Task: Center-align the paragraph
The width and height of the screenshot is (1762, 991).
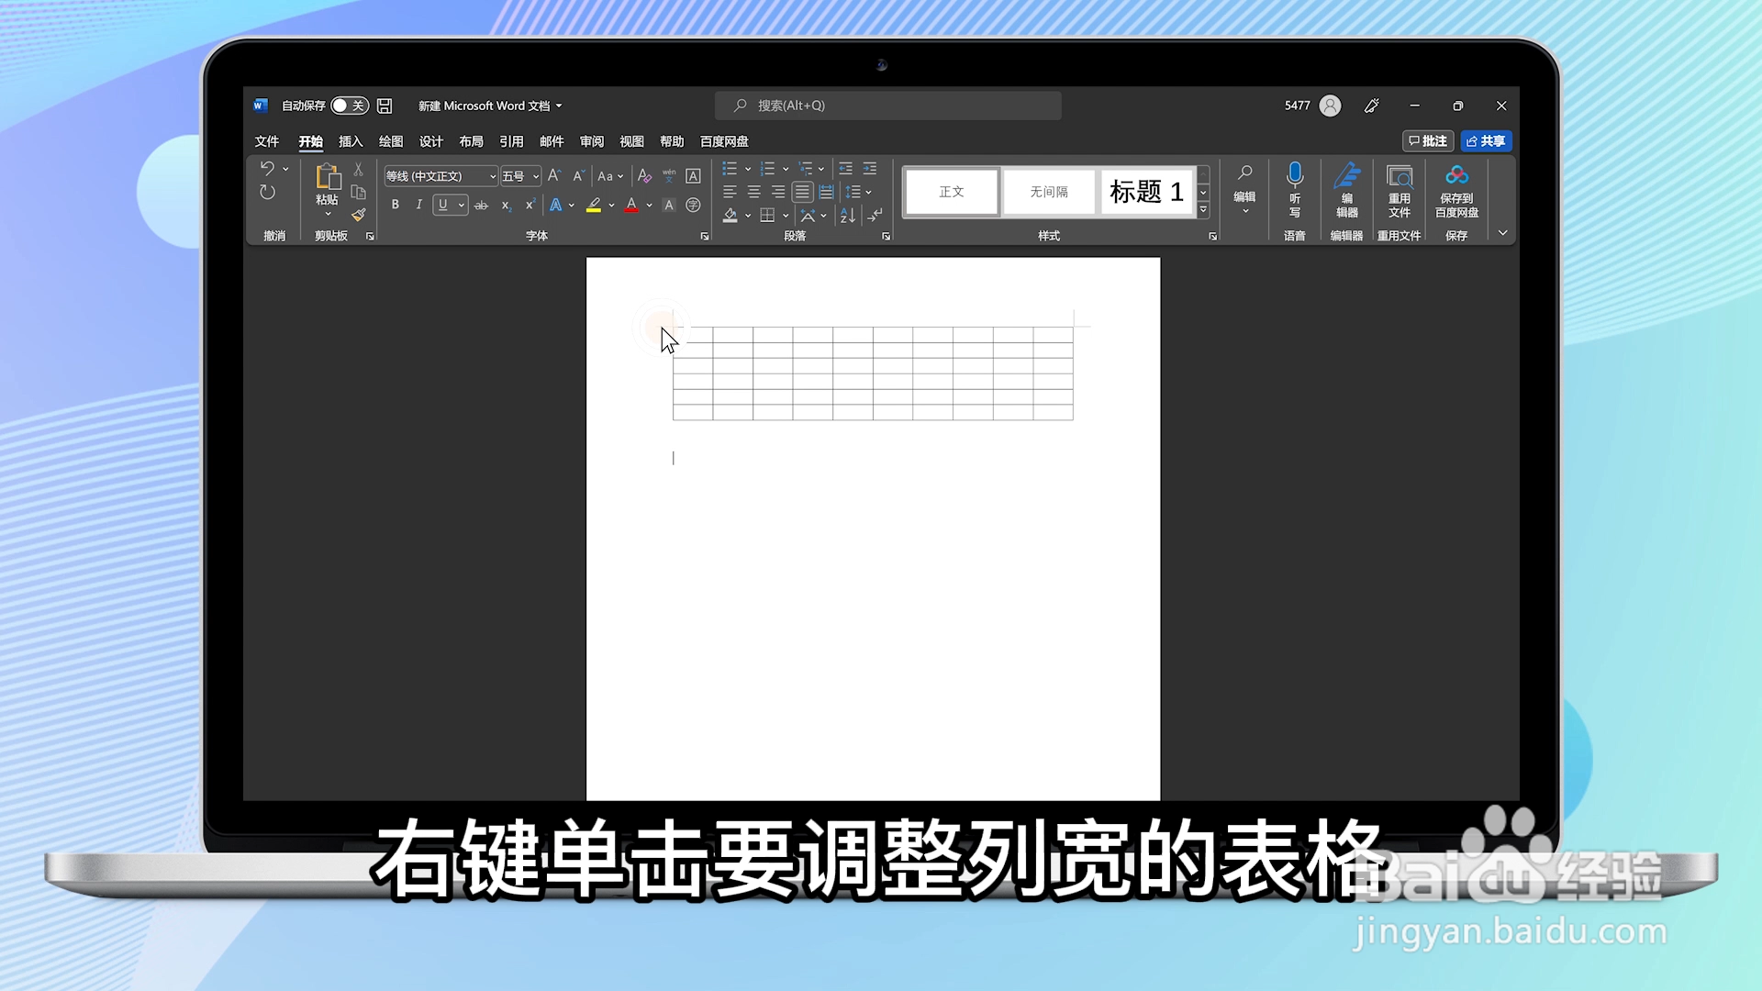Action: click(753, 192)
